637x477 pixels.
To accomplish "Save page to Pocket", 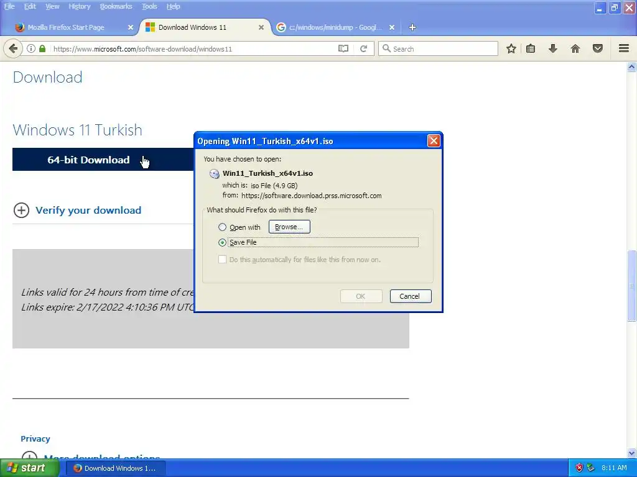I will click(598, 48).
